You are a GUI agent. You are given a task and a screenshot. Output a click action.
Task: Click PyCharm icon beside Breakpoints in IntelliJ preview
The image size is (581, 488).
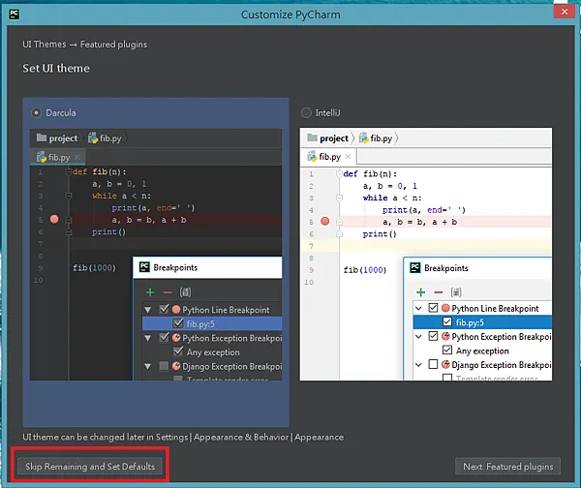pyautogui.click(x=415, y=267)
